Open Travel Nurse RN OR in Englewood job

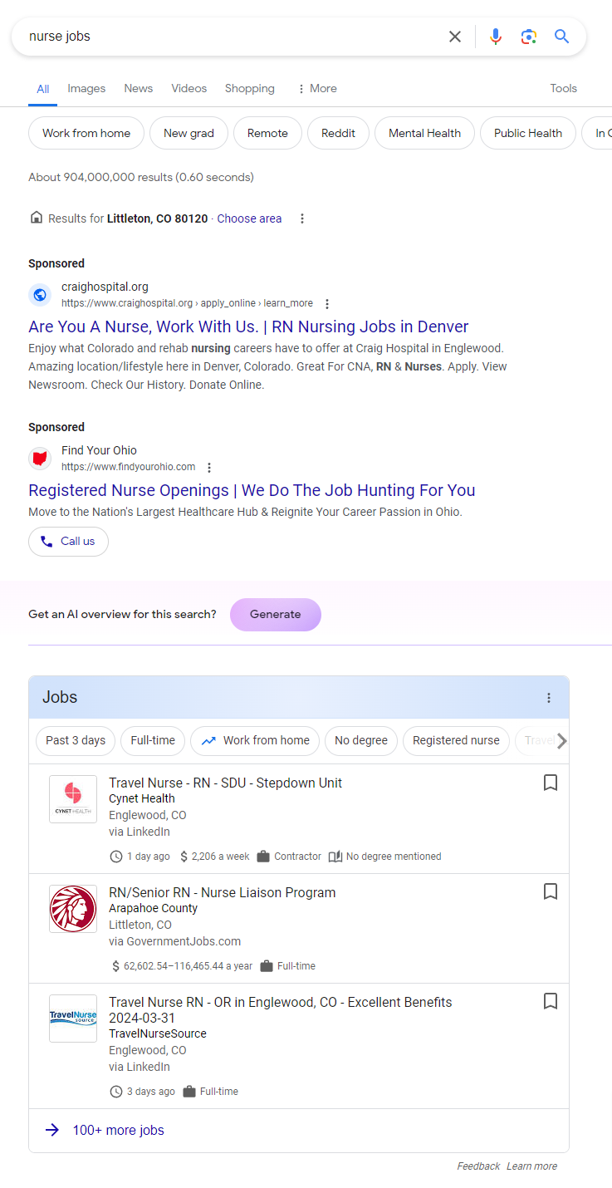point(281,1010)
